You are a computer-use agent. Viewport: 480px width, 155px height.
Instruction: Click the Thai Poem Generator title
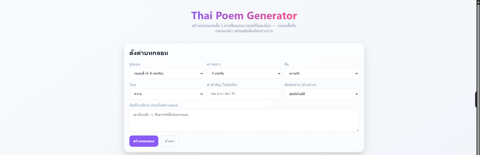(244, 15)
